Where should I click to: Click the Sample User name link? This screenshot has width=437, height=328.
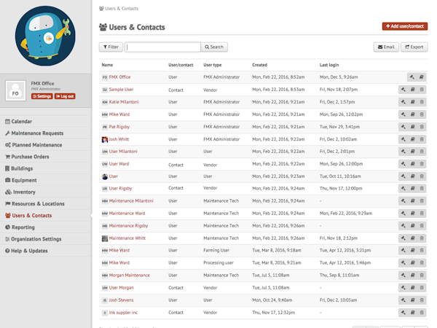[121, 89]
